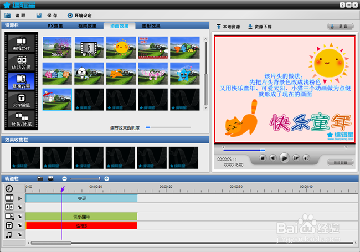Choose the puppy animation thumbnail
The width and height of the screenshot is (360, 252).
pyautogui.click(x=89, y=74)
